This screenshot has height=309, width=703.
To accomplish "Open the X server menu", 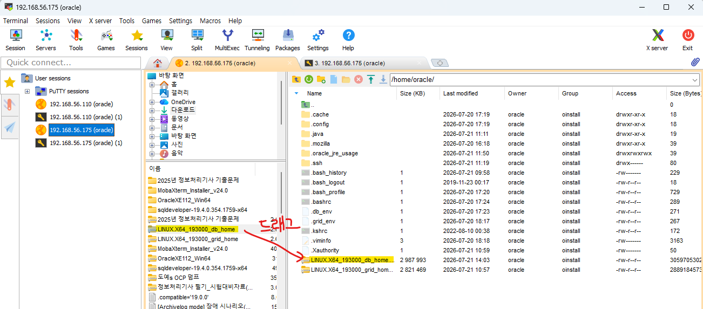I will pyautogui.click(x=100, y=20).
